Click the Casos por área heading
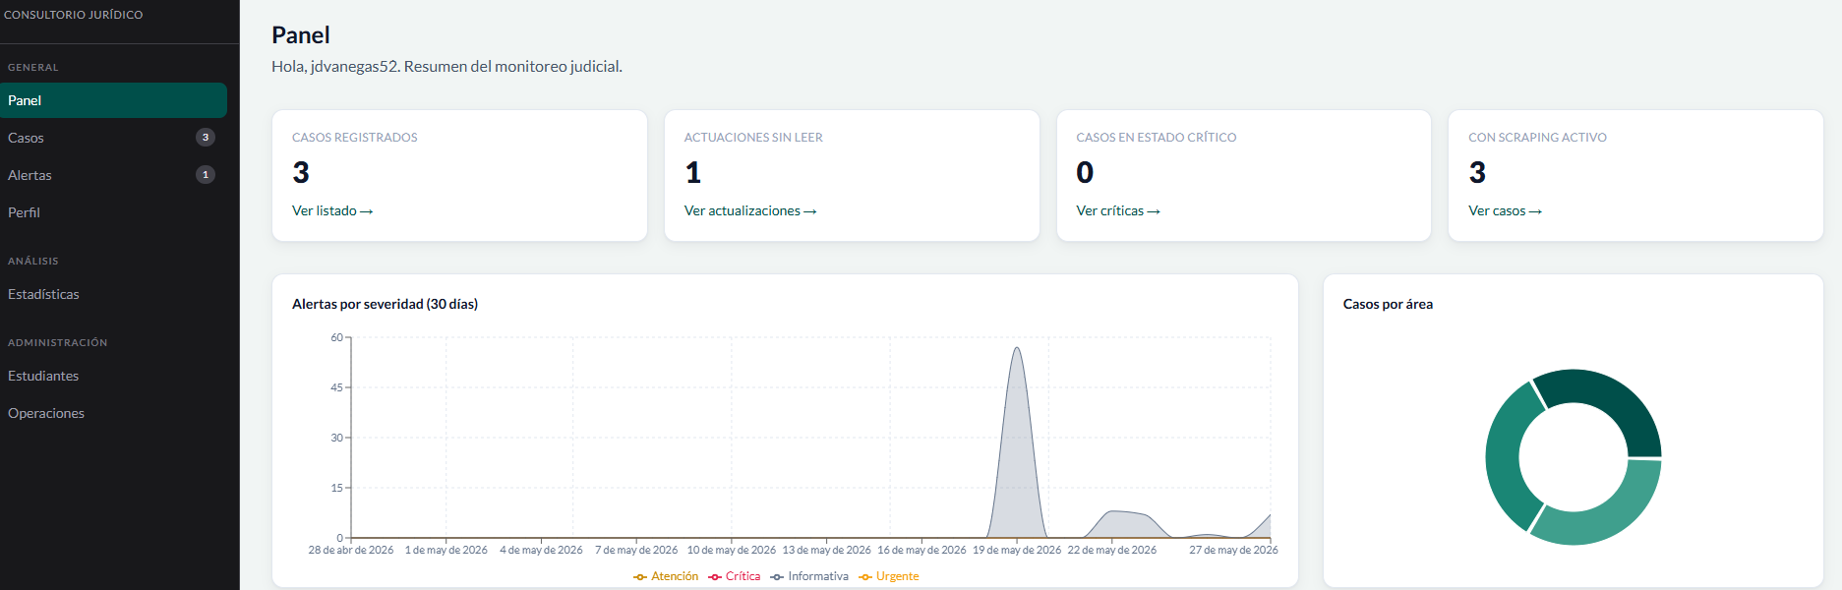 1388,304
